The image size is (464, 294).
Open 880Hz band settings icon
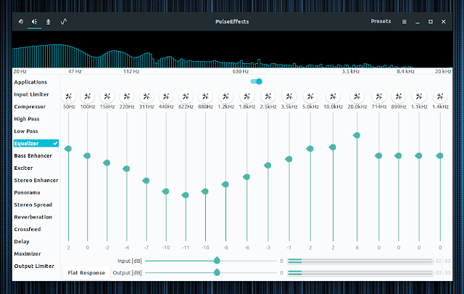click(x=205, y=97)
